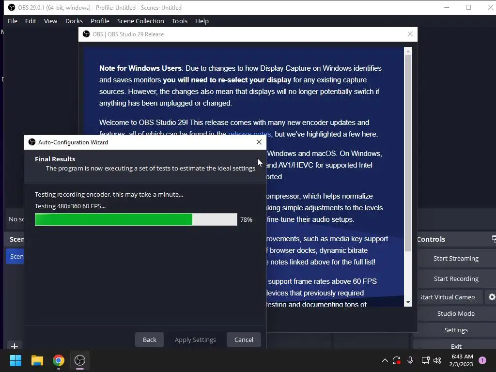The image size is (496, 372).
Task: Open File Explorer from taskbar
Action: pos(37,360)
